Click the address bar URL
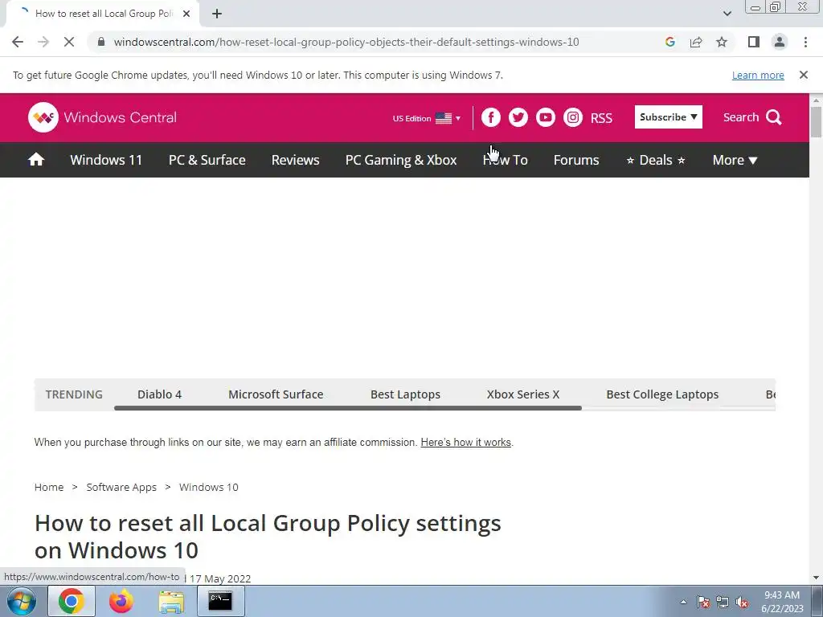Viewport: 823px width, 617px height. [x=346, y=42]
